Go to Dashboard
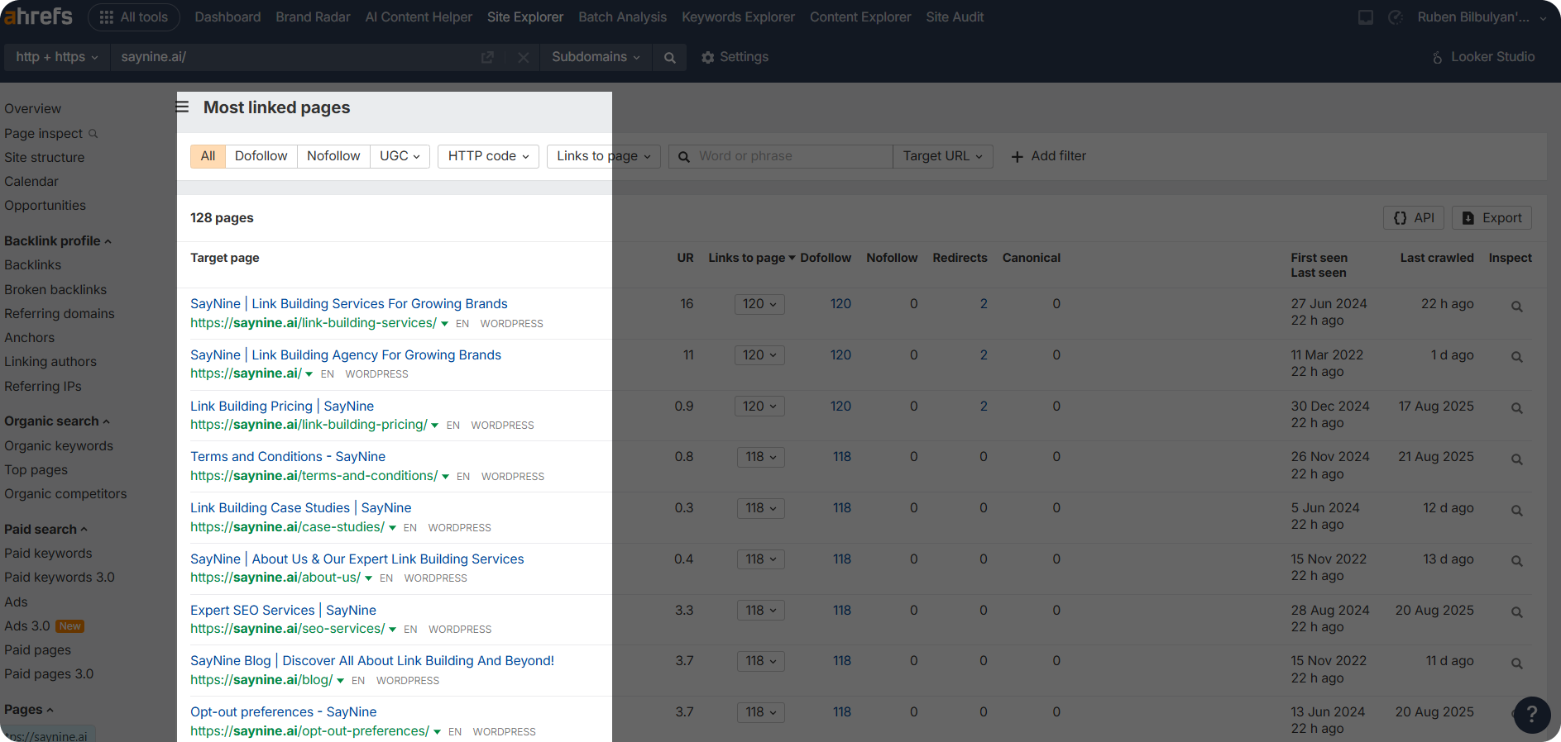1561x742 pixels. tap(227, 17)
